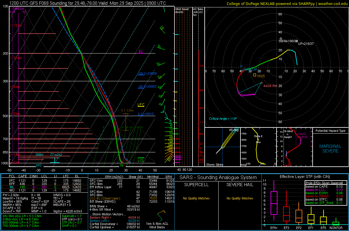
Task: Click the NONTOR green box plot
Action: (336, 223)
